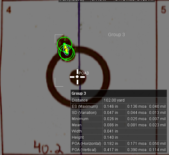Click SD value 0.047 in
The height and width of the screenshot is (155, 169).
tap(111, 113)
